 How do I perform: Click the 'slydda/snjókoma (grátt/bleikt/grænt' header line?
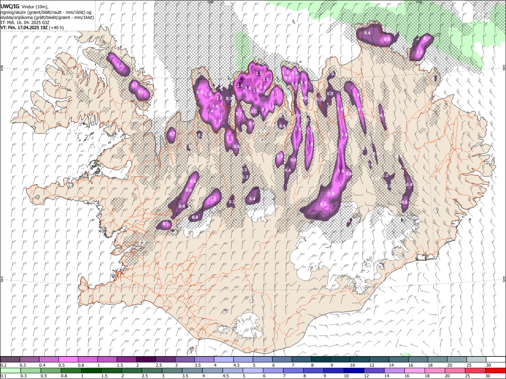47,17
